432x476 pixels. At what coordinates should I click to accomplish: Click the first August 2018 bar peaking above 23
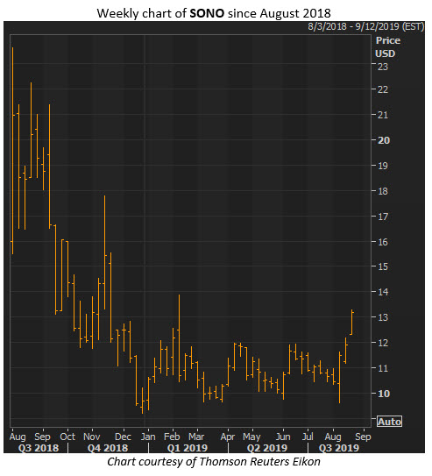tap(12, 151)
